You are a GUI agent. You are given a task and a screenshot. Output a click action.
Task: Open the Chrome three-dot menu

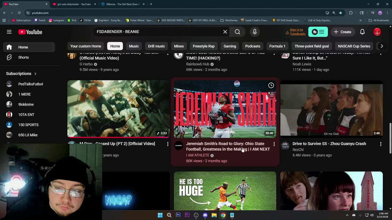point(387,13)
